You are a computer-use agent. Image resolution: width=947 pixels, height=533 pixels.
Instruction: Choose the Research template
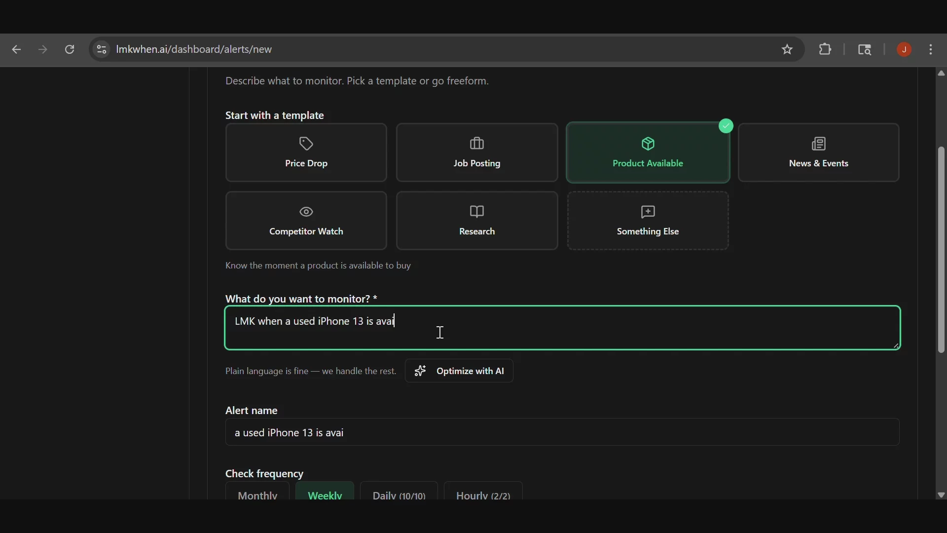[x=476, y=221]
